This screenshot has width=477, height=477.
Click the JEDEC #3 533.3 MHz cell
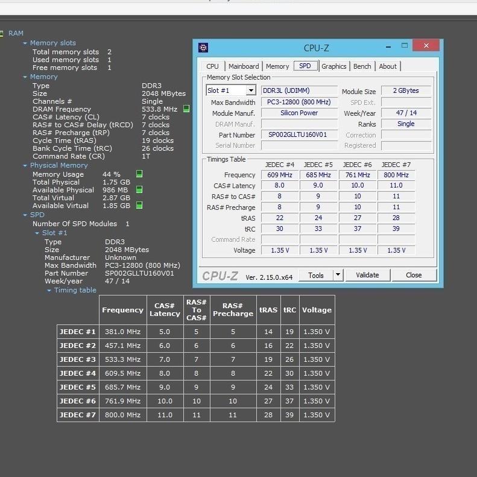click(x=123, y=359)
